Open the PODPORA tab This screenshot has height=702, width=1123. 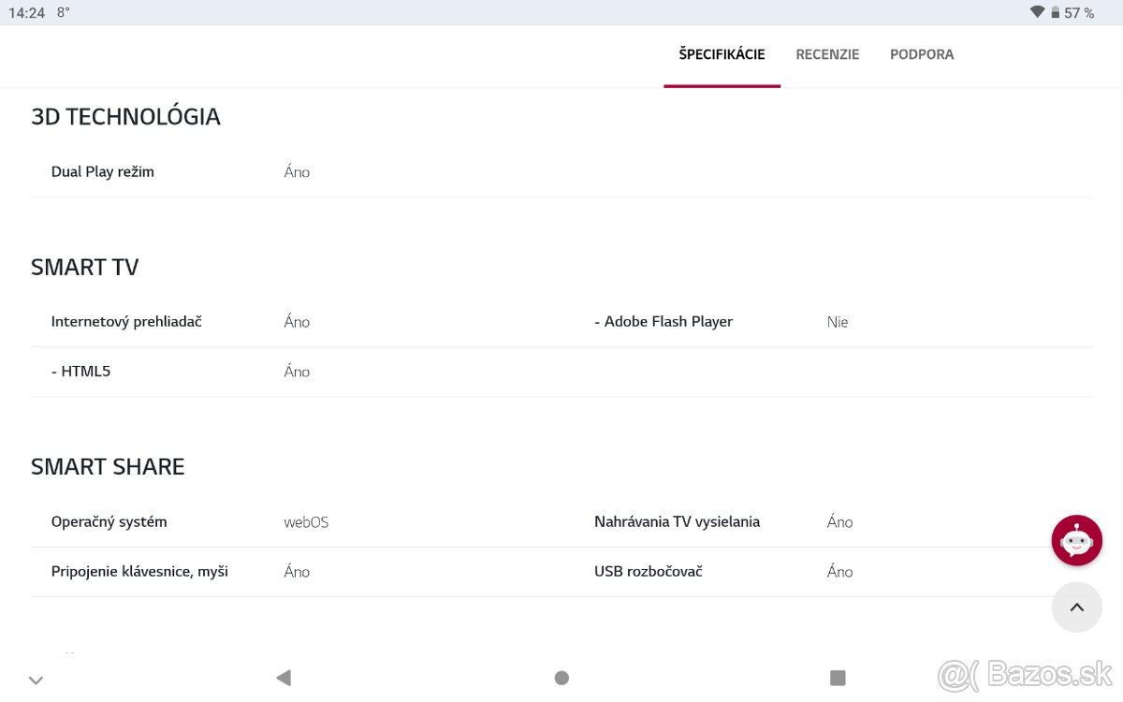922,54
